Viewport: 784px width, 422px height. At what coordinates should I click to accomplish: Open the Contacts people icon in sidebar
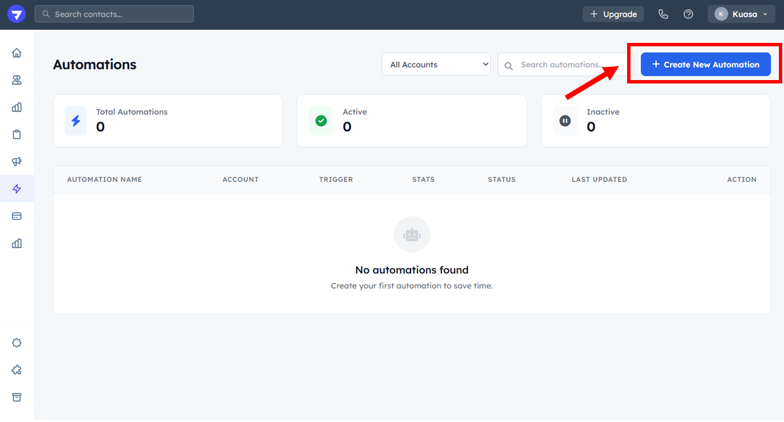click(17, 80)
